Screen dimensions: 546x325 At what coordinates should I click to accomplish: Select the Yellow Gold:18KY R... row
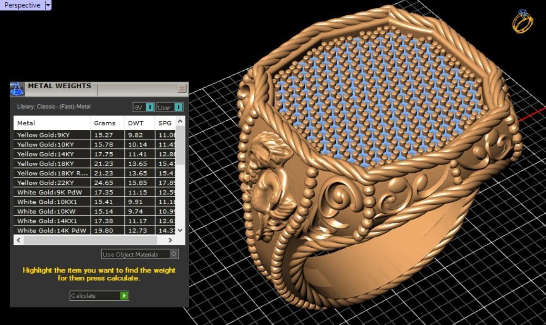click(94, 173)
